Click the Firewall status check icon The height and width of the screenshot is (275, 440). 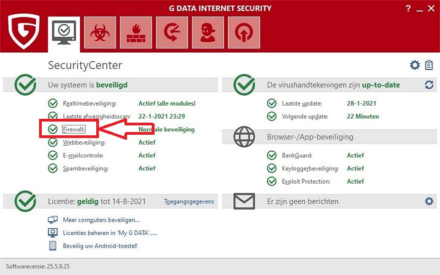point(53,129)
